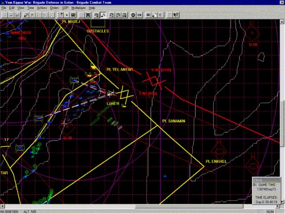Open the Orders menu
The width and height of the screenshot is (285, 214).
tap(54, 8)
